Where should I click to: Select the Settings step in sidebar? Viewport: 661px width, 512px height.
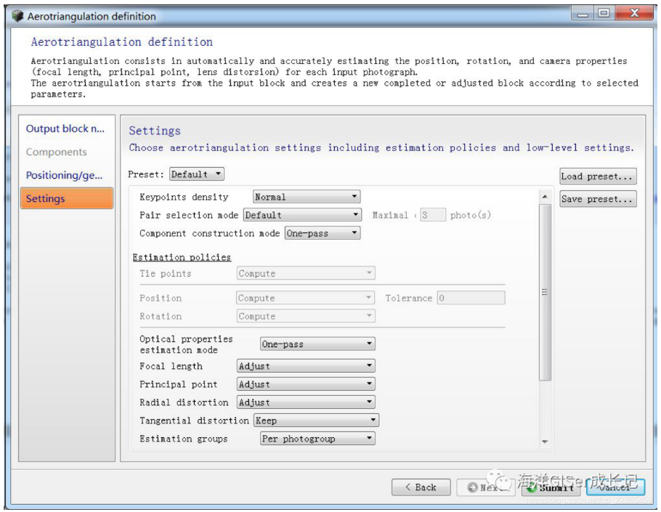coord(67,198)
